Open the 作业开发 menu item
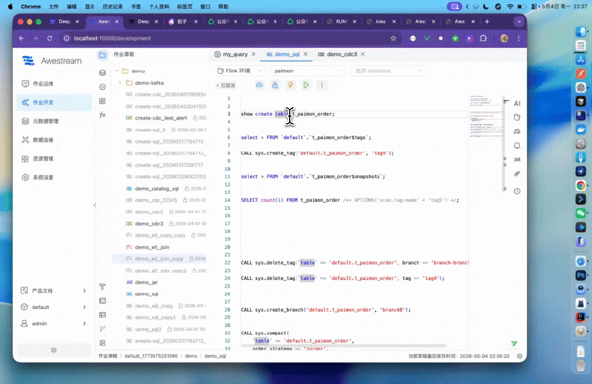The width and height of the screenshot is (592, 384). click(54, 102)
